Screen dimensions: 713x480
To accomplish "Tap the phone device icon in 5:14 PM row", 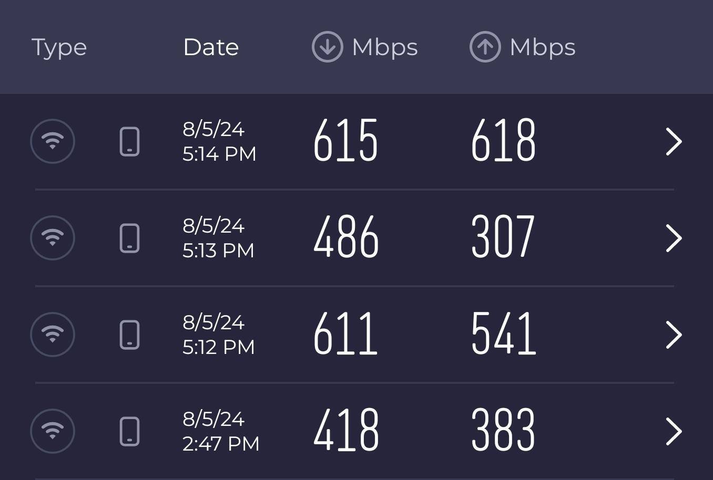I will [130, 141].
